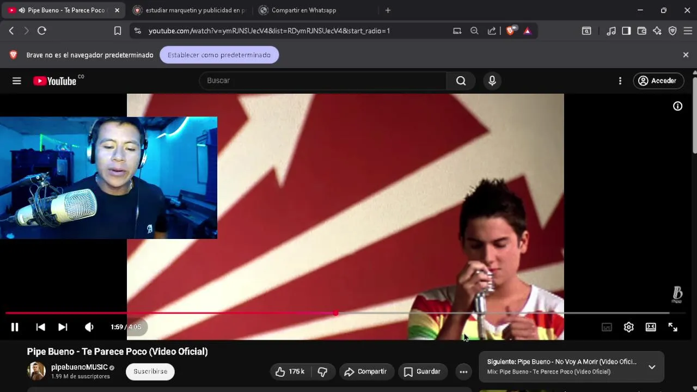Viewport: 697px width, 392px height.
Task: Click the red progress bar scrubber
Action: (x=335, y=313)
